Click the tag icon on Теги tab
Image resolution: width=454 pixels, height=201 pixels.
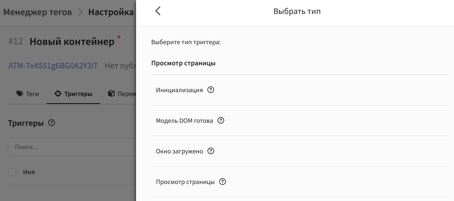(20, 94)
